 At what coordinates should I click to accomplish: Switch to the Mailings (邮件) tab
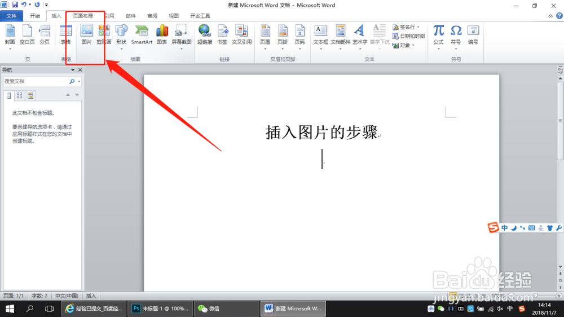click(x=131, y=16)
